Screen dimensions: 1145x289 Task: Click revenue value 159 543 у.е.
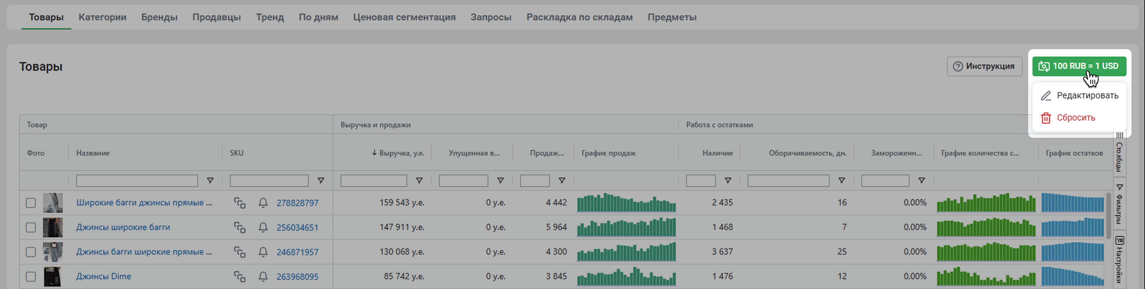[x=401, y=203]
